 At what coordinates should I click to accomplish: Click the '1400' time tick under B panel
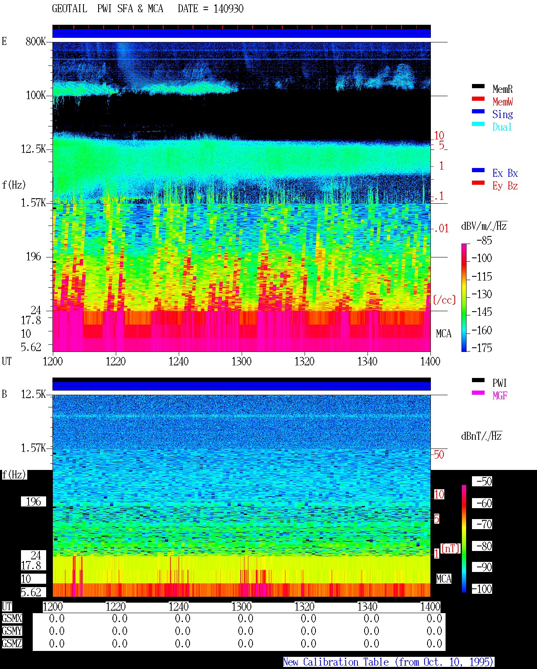pos(430,606)
